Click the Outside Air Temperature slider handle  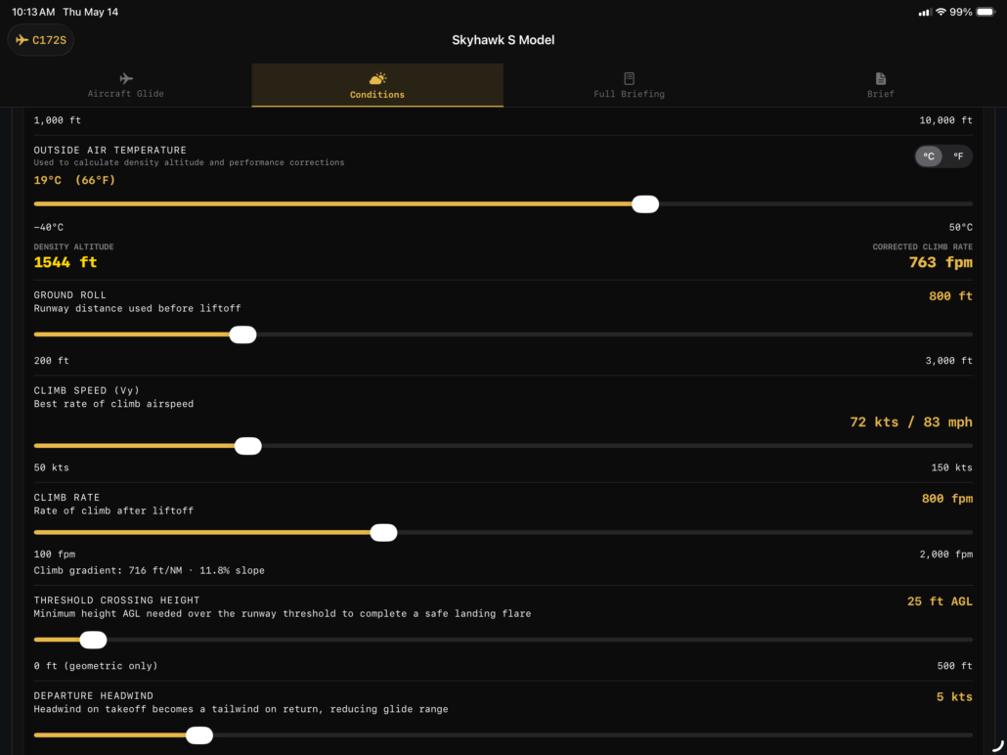645,204
